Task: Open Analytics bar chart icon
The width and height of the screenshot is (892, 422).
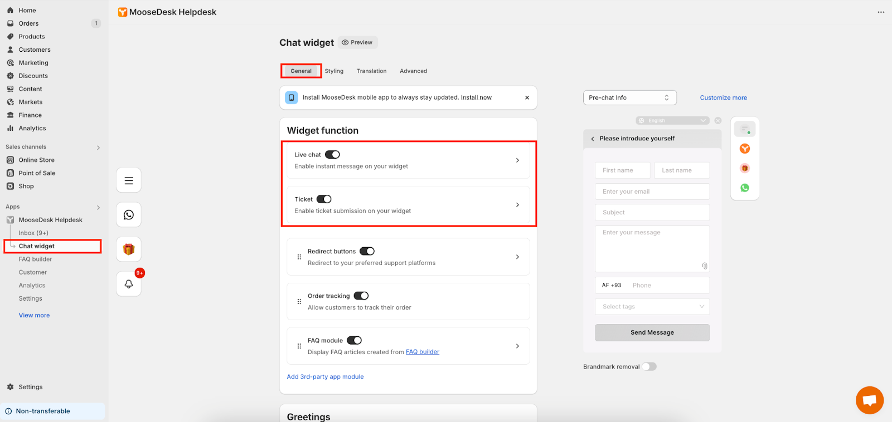Action: [10, 128]
